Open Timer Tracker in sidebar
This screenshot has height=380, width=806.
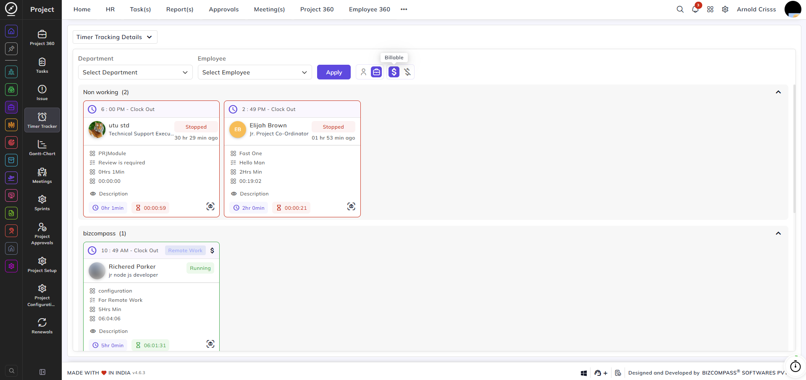point(42,120)
